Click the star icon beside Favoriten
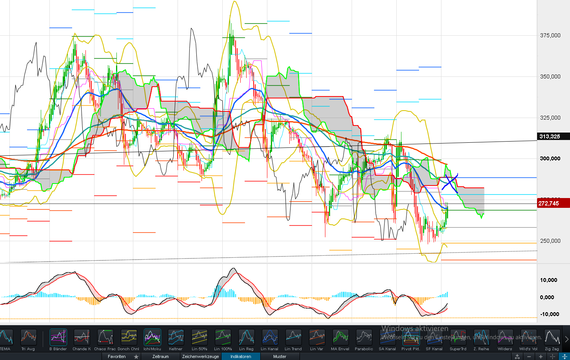Viewport: 570px width, 360px height. tap(136, 356)
